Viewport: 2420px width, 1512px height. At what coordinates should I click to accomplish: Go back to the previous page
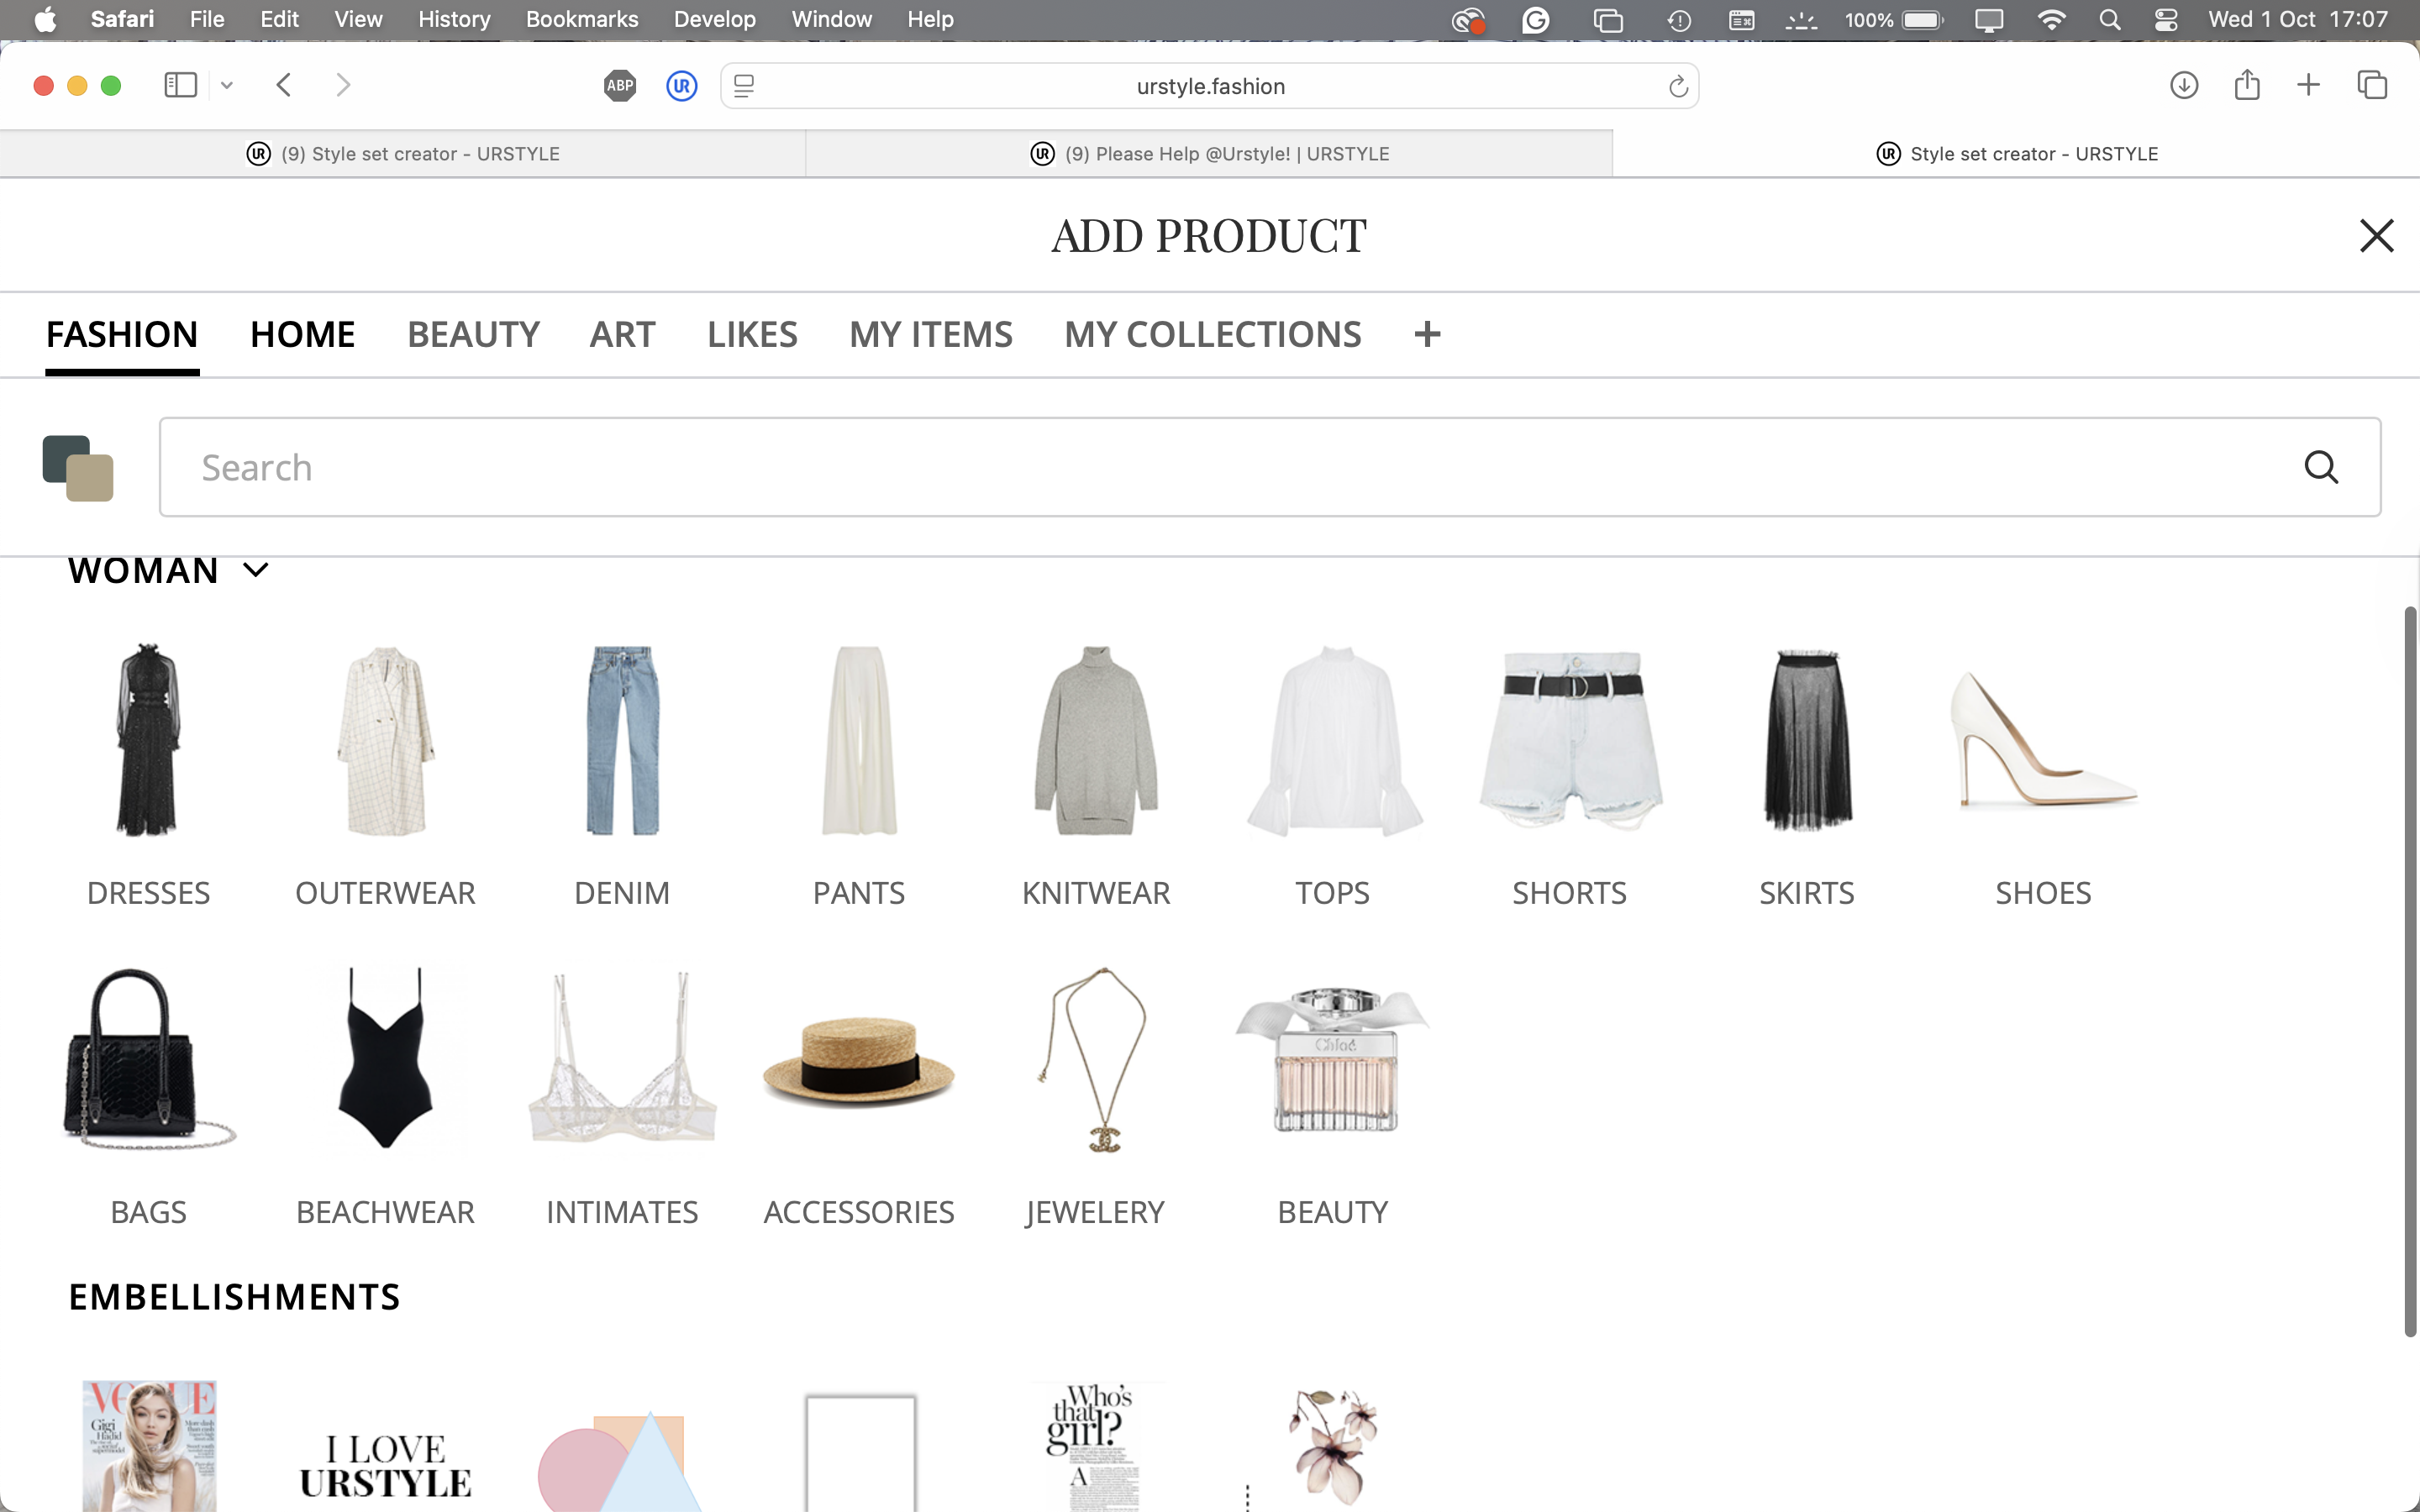pyautogui.click(x=284, y=85)
